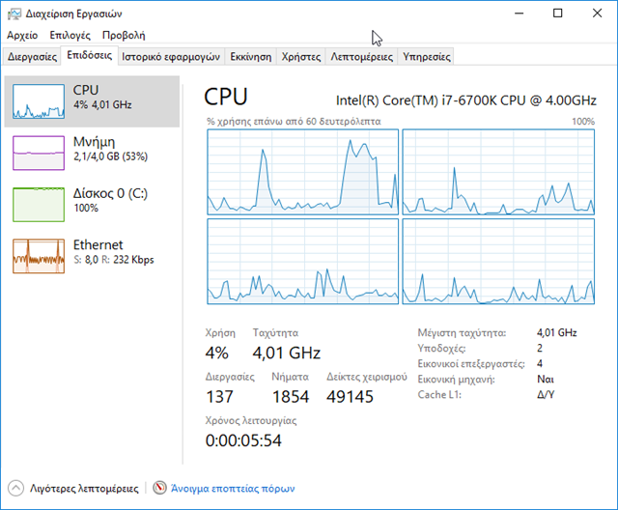Click the bottom-right CPU core graph
This screenshot has width=618, height=510.
coord(498,261)
